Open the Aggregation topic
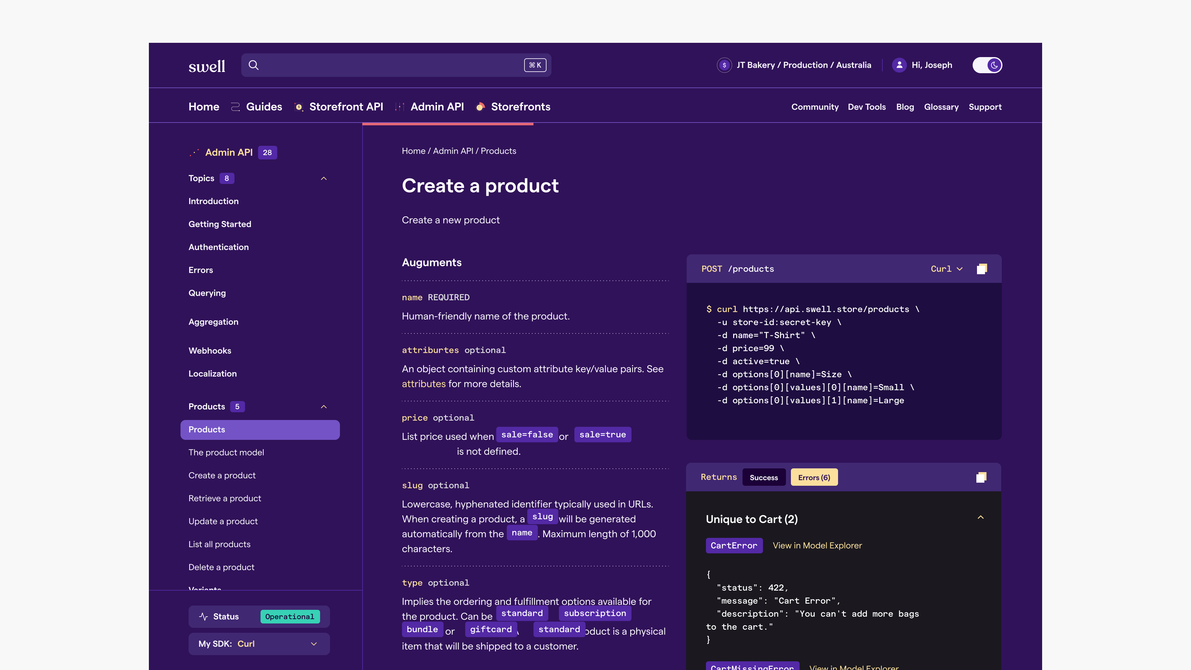The image size is (1191, 670). coord(213,322)
